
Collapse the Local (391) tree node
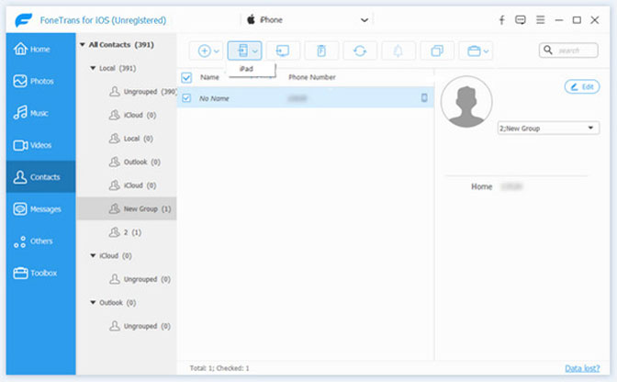(93, 68)
